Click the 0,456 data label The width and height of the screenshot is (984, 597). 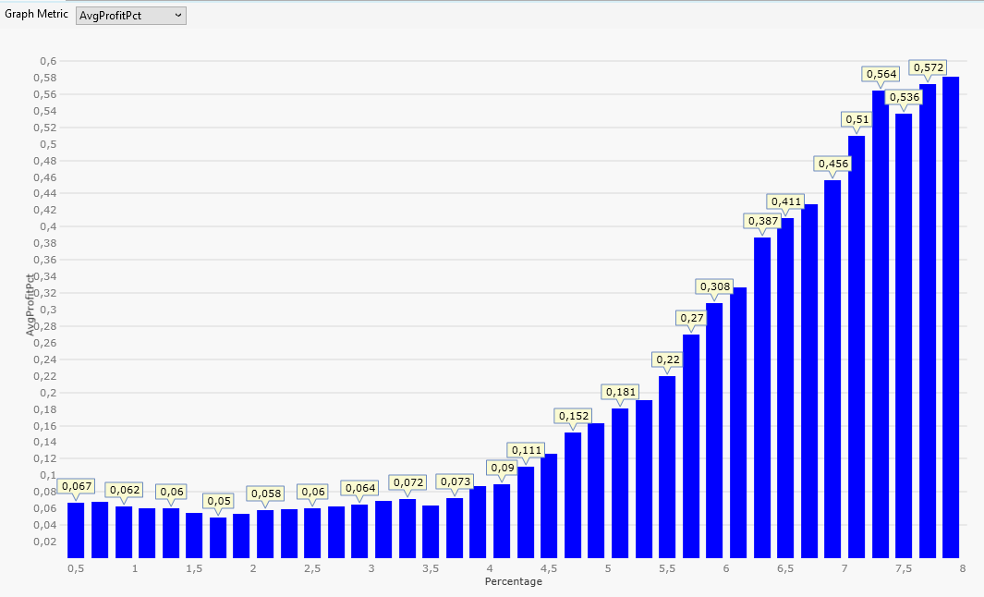(832, 164)
